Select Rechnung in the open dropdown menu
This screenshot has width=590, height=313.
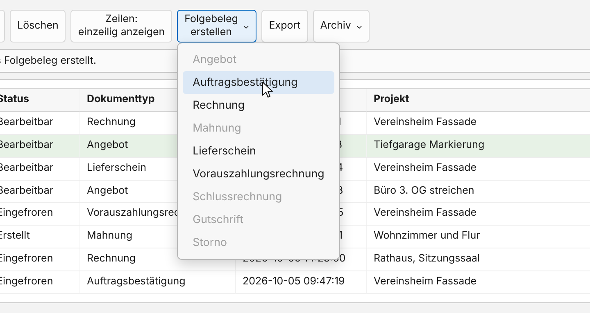259,105
